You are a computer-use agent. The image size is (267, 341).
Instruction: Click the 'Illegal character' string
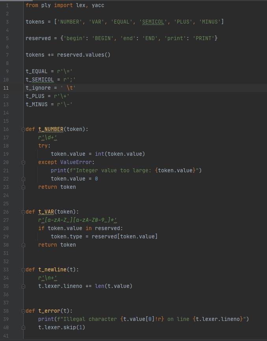tap(90, 319)
